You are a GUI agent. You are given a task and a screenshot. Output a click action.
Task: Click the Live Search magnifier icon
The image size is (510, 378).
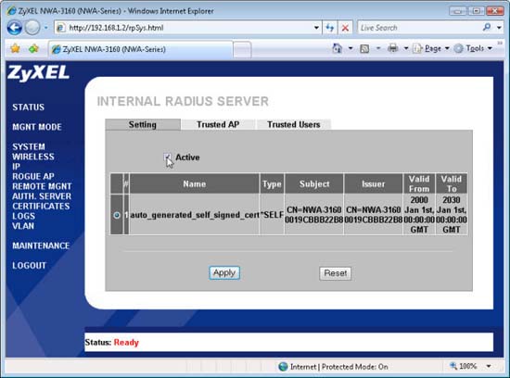click(x=487, y=27)
